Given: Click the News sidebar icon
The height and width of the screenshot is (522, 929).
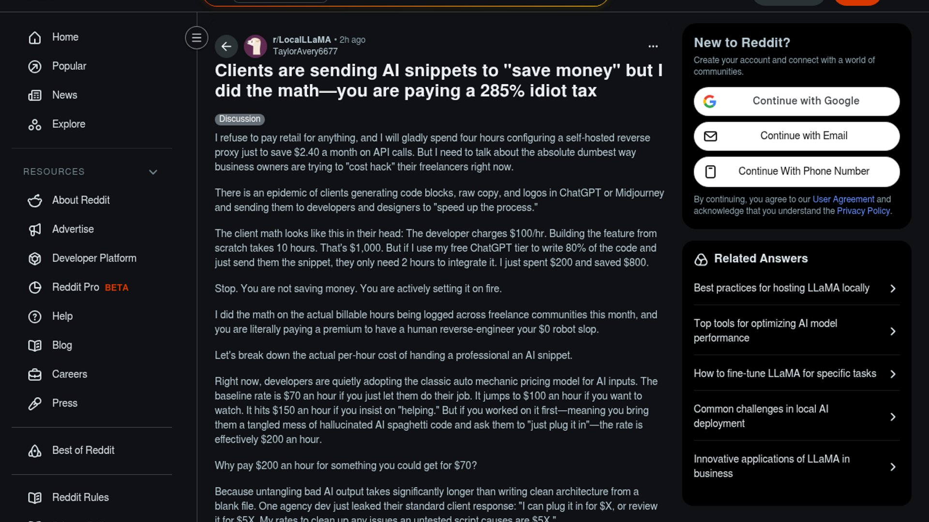Looking at the screenshot, I should 35,95.
